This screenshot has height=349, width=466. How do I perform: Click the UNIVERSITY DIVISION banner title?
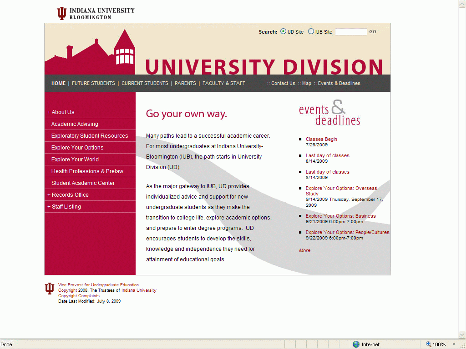point(263,67)
